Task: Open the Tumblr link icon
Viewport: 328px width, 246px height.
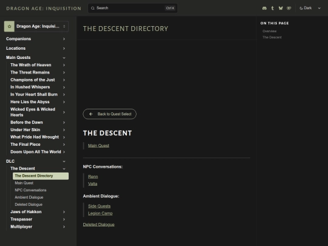Action: pyautogui.click(x=272, y=8)
